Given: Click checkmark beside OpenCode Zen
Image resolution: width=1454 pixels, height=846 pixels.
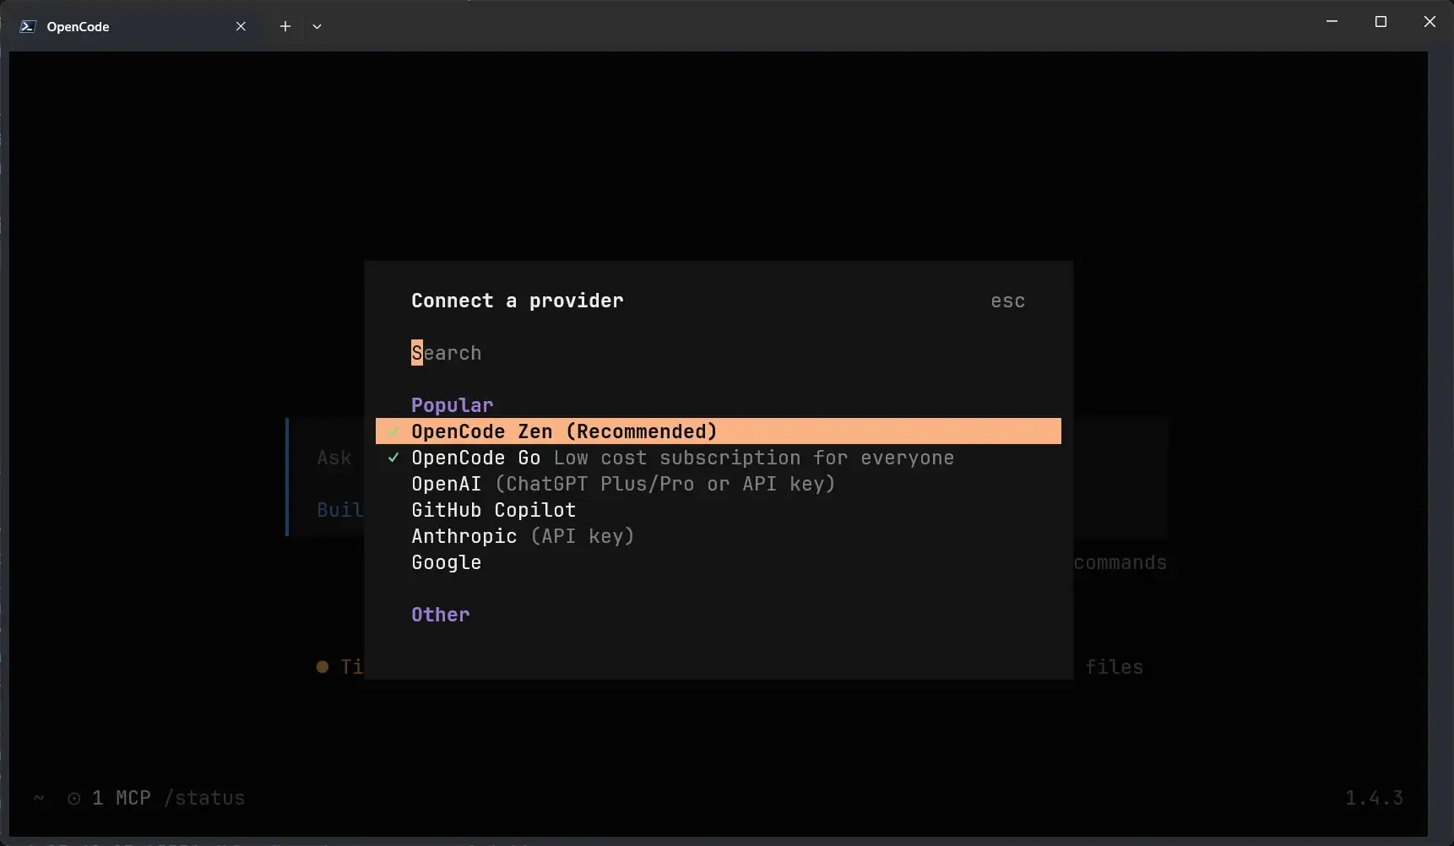Looking at the screenshot, I should (393, 431).
